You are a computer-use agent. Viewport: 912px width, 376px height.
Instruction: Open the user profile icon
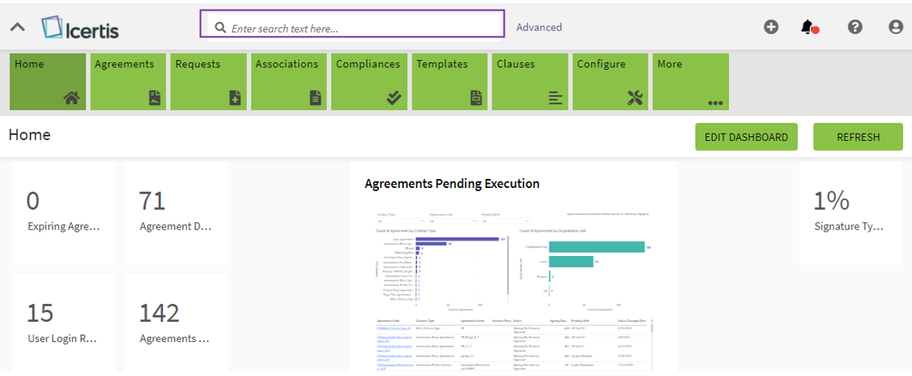tap(895, 27)
